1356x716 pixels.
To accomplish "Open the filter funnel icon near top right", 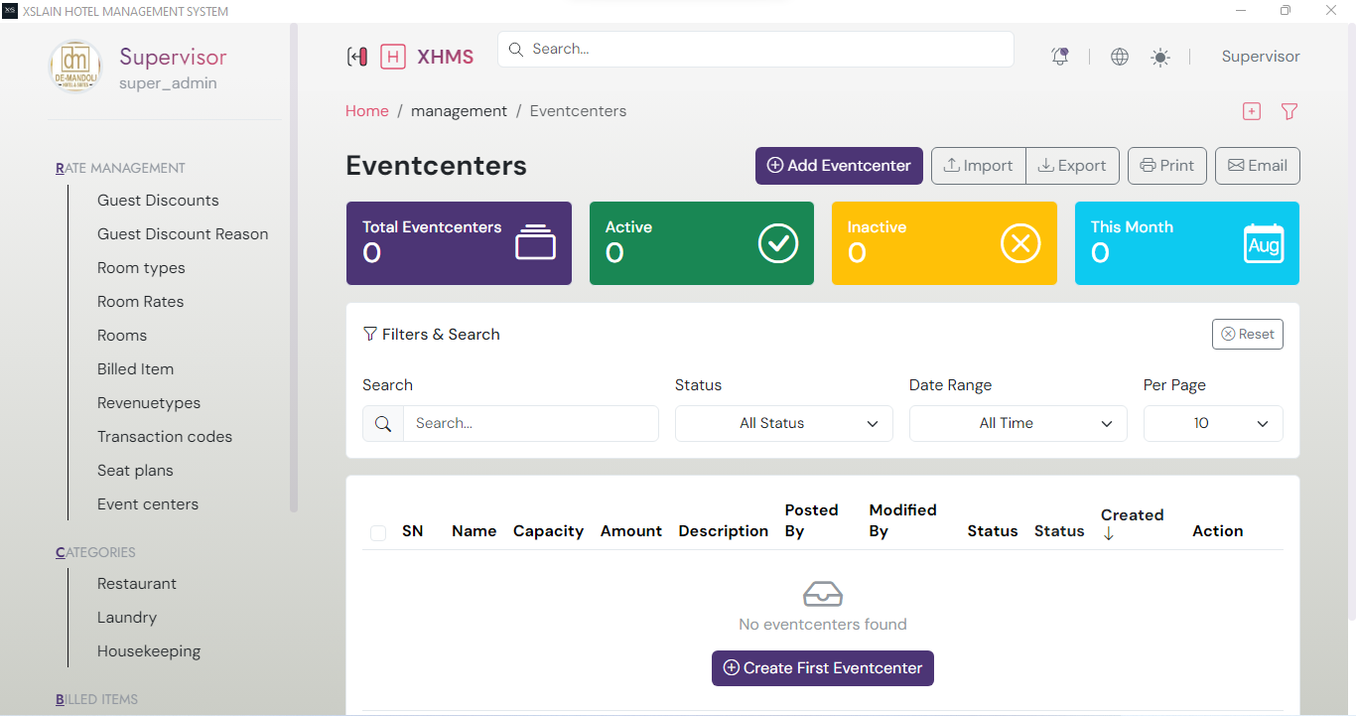I will click(1288, 111).
